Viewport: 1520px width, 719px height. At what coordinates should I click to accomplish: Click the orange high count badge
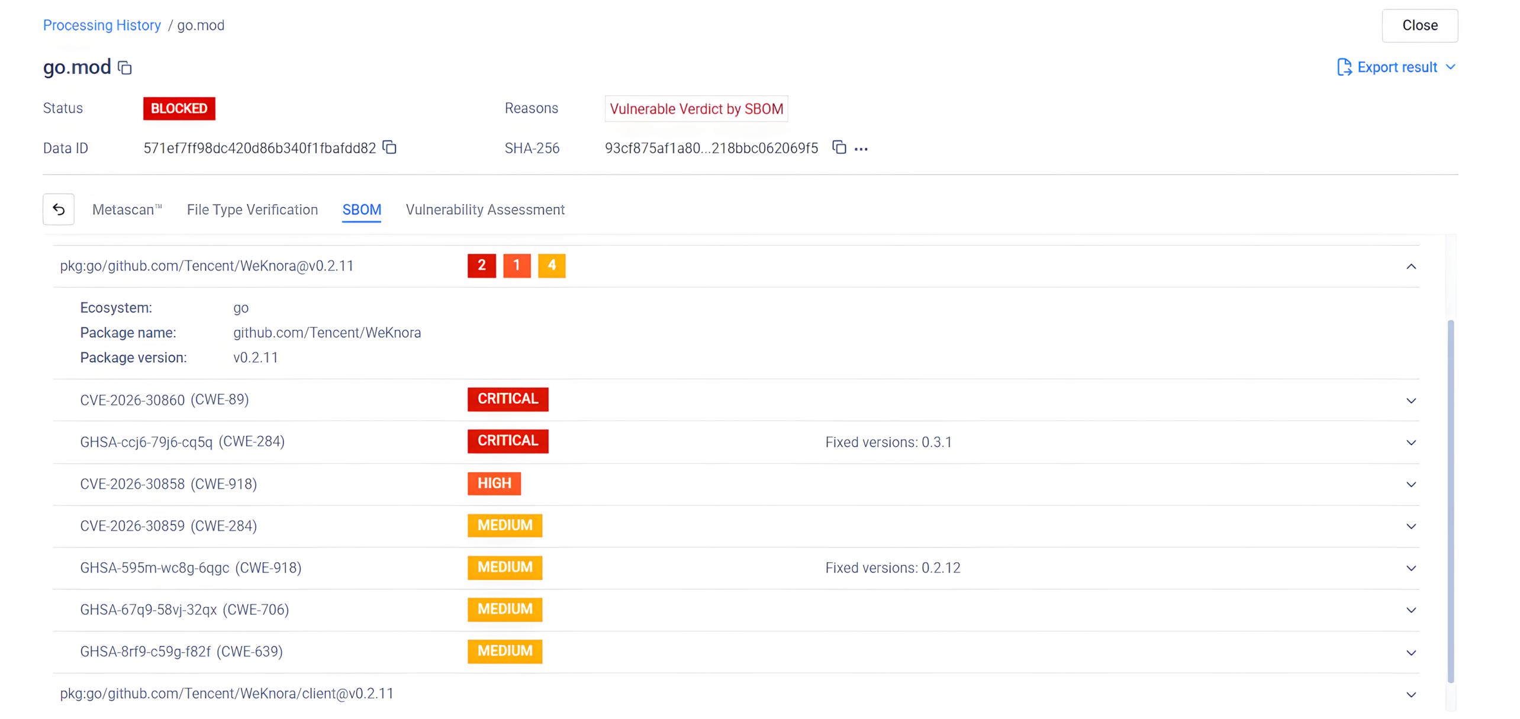516,266
